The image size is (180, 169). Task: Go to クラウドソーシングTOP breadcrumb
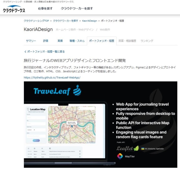36,21
